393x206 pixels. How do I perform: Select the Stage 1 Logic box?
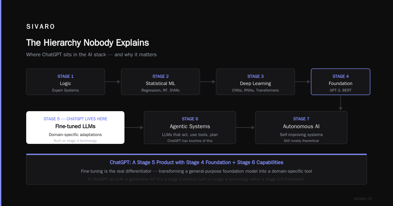click(x=65, y=82)
